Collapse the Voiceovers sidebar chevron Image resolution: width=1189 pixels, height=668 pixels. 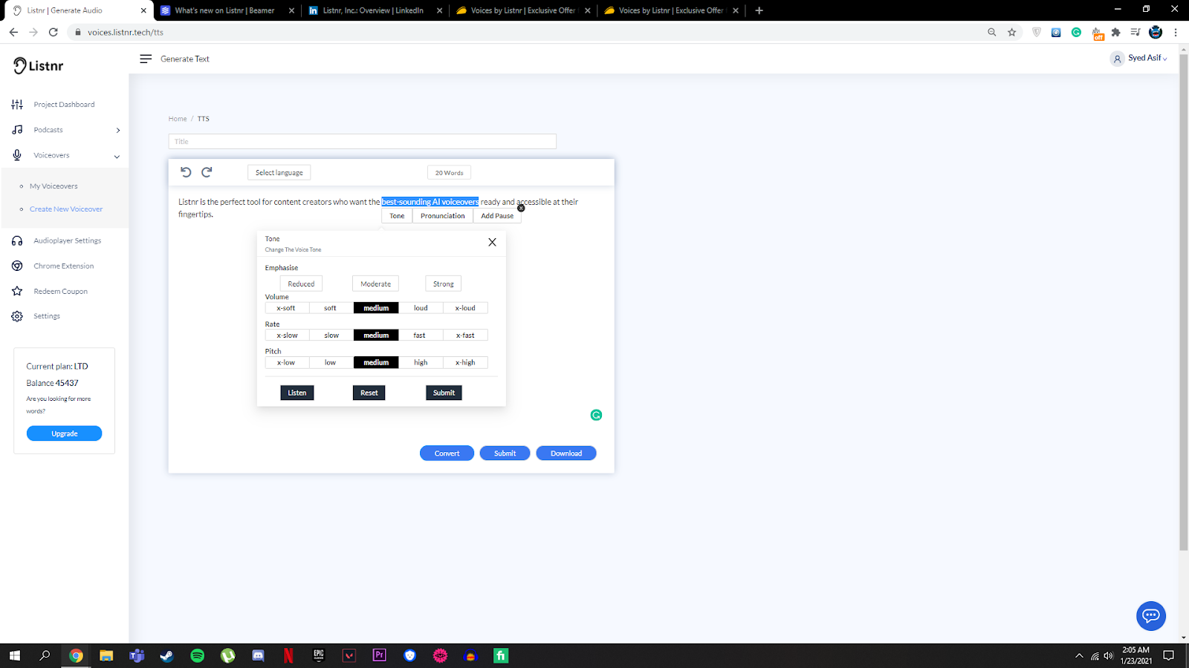pos(117,157)
